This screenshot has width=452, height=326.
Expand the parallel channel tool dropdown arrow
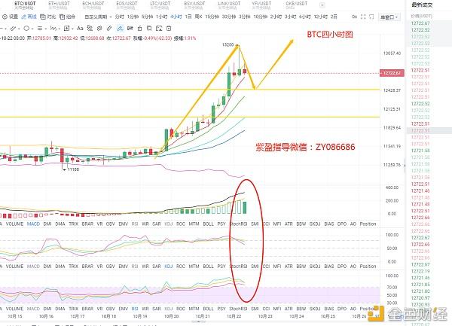(19, 29)
